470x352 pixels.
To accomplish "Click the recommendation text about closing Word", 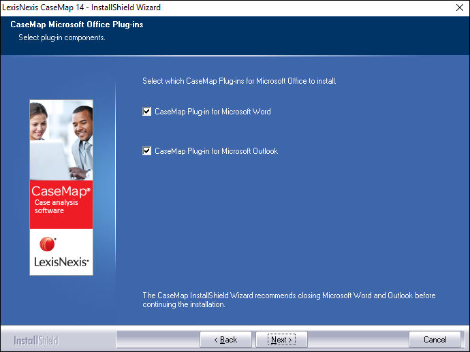I will [289, 300].
